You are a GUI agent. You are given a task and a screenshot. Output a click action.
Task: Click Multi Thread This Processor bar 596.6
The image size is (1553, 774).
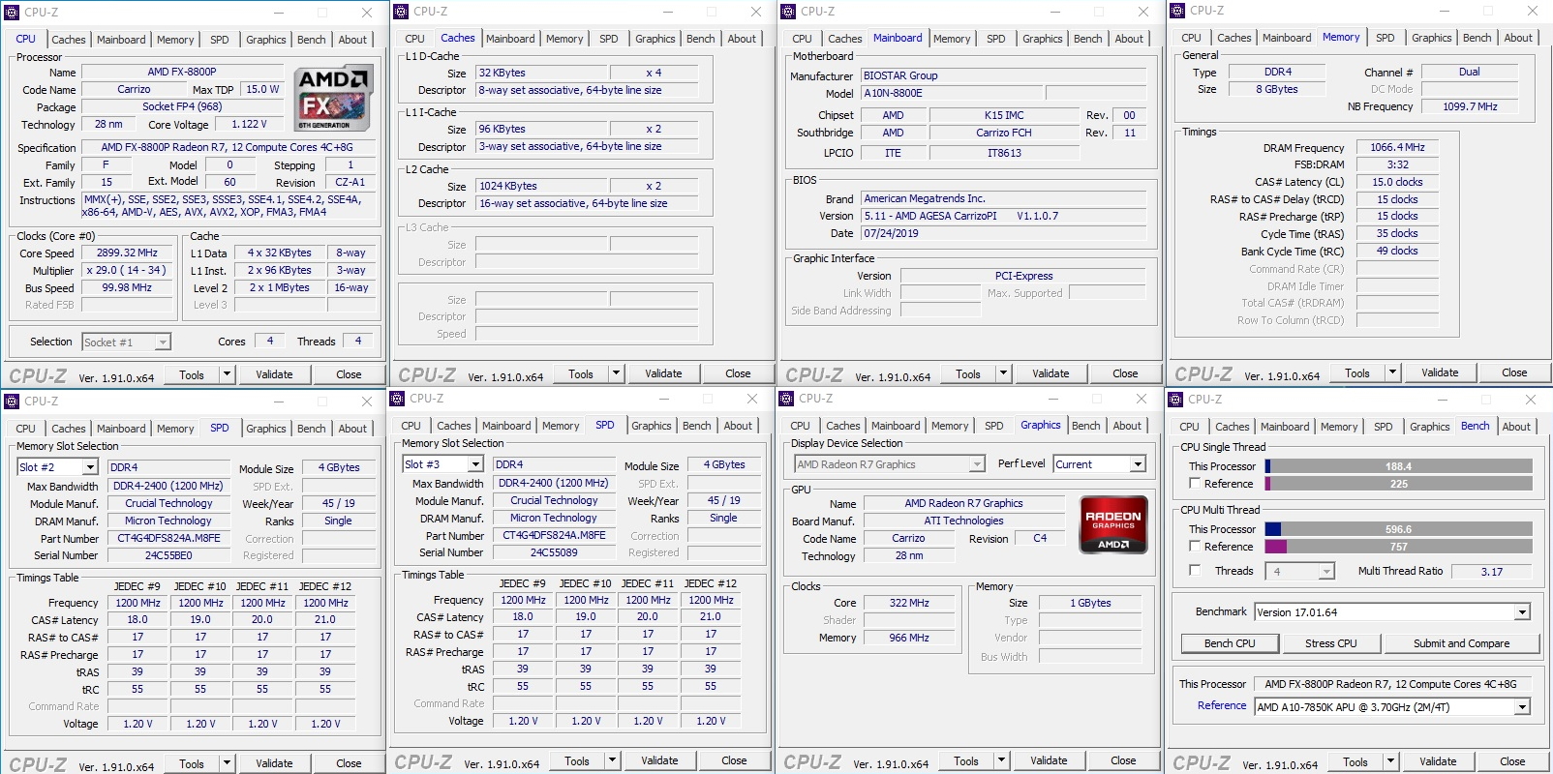tap(1399, 529)
